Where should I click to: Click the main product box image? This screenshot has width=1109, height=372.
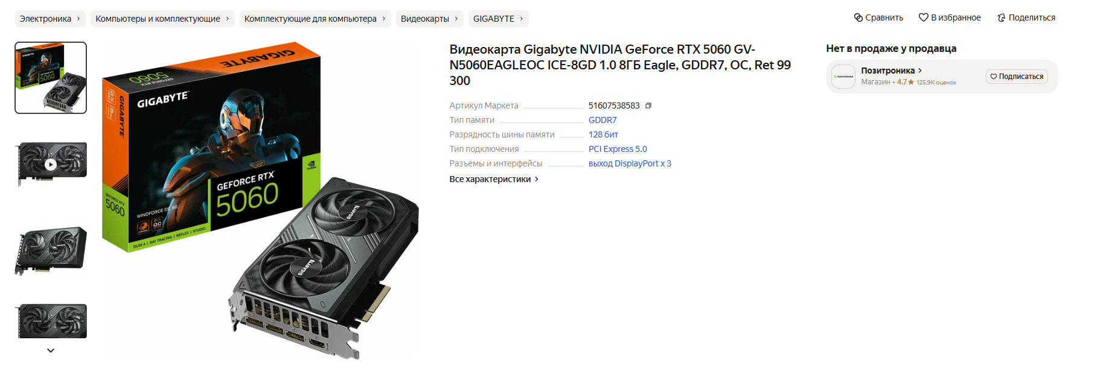click(x=261, y=201)
